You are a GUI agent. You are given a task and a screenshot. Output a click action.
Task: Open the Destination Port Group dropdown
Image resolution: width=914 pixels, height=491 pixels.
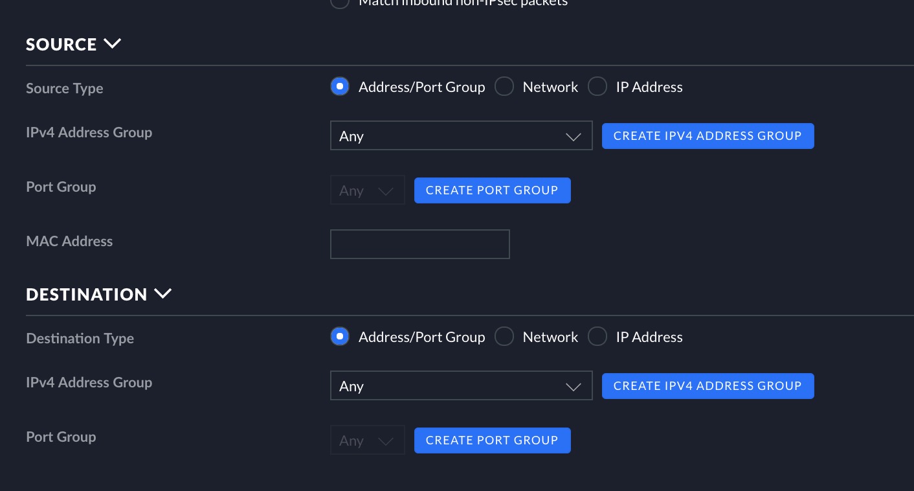coord(368,440)
